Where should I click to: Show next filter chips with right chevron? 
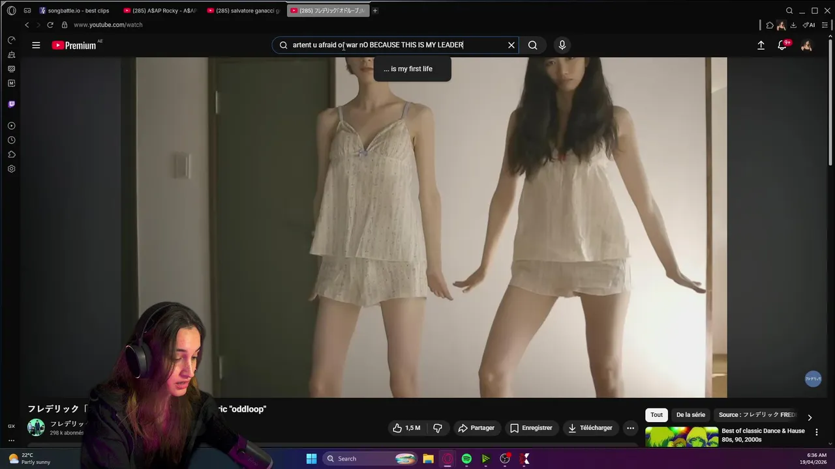810,418
